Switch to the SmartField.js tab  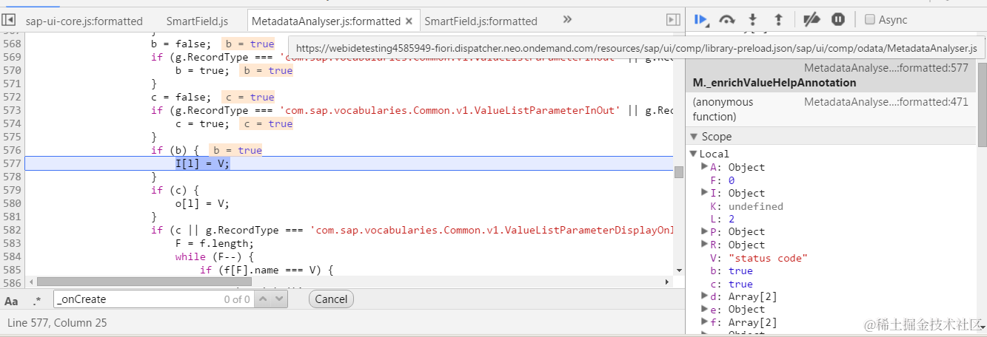[197, 21]
